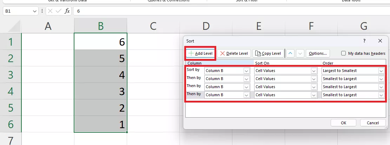Click cell B2 containing 5
This screenshot has width=390, height=145.
100,58
